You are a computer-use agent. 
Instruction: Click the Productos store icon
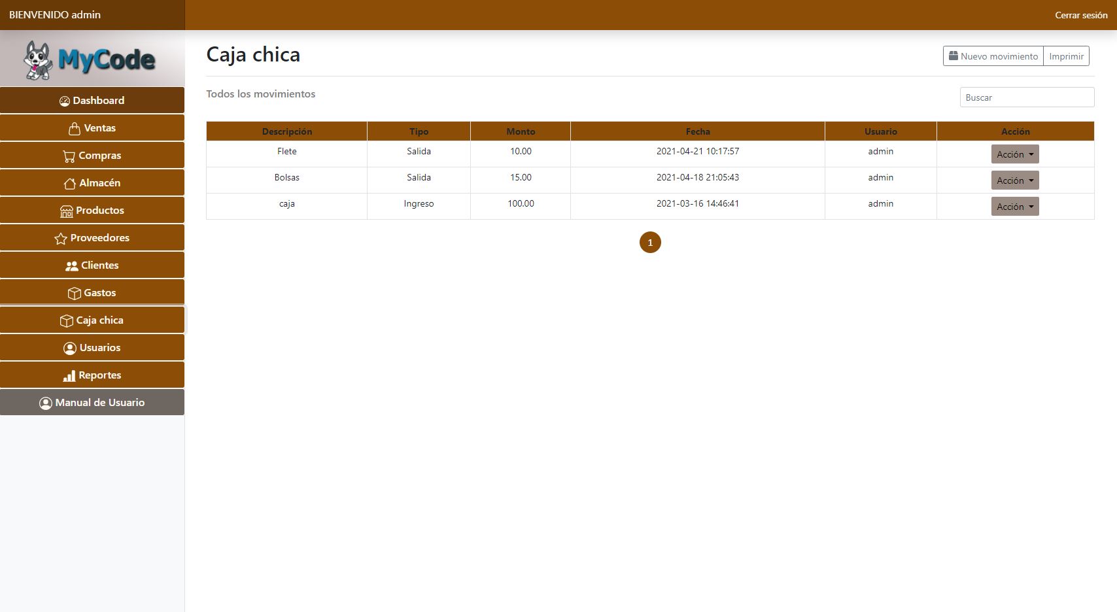tap(67, 211)
